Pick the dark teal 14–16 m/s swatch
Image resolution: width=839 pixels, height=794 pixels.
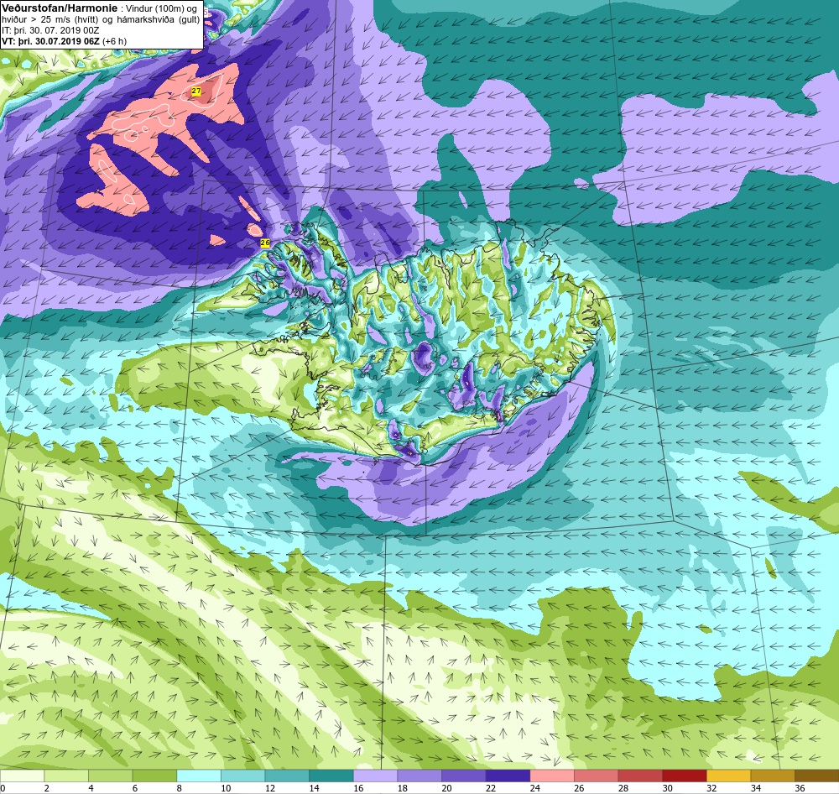(x=331, y=776)
